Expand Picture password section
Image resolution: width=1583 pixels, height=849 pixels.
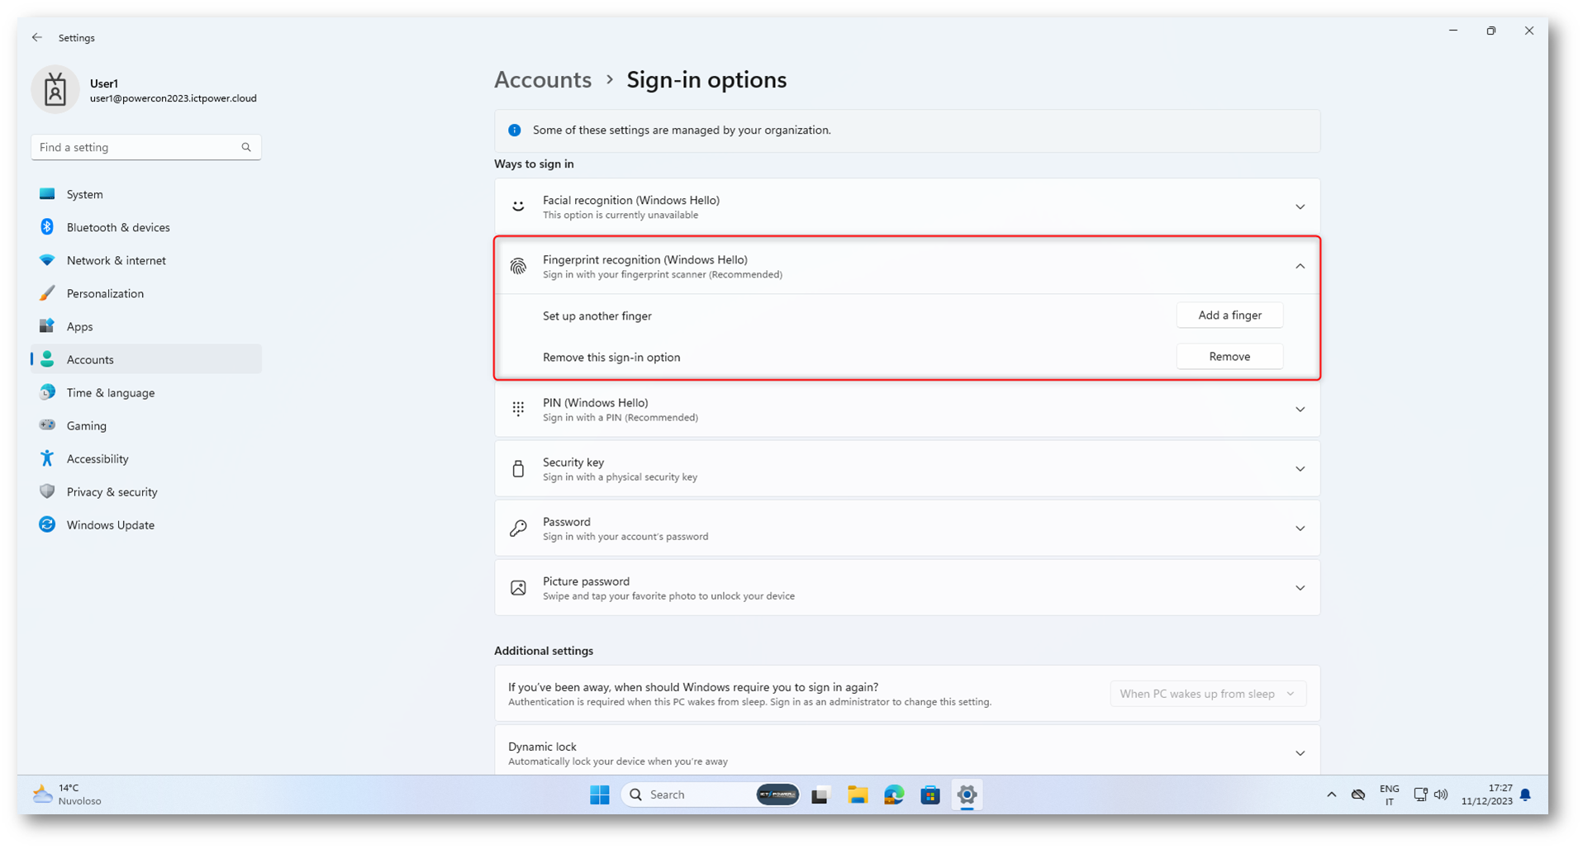(1300, 587)
